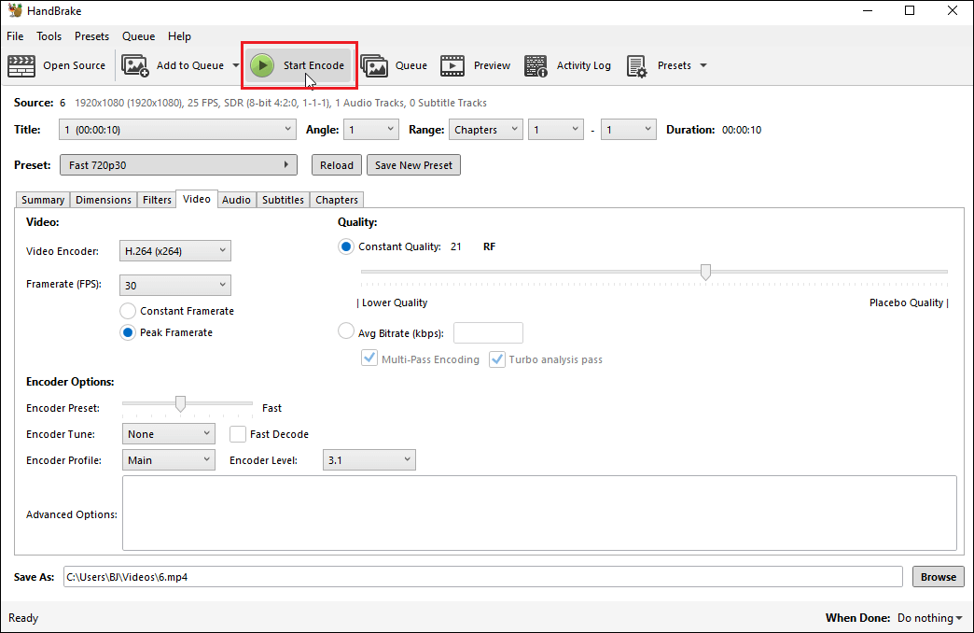Click the Reload button
This screenshot has height=633, width=974.
tap(337, 164)
